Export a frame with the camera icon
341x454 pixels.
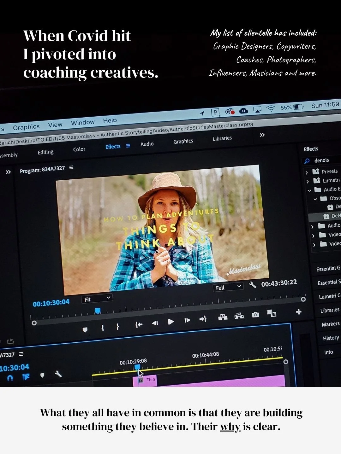tap(255, 315)
